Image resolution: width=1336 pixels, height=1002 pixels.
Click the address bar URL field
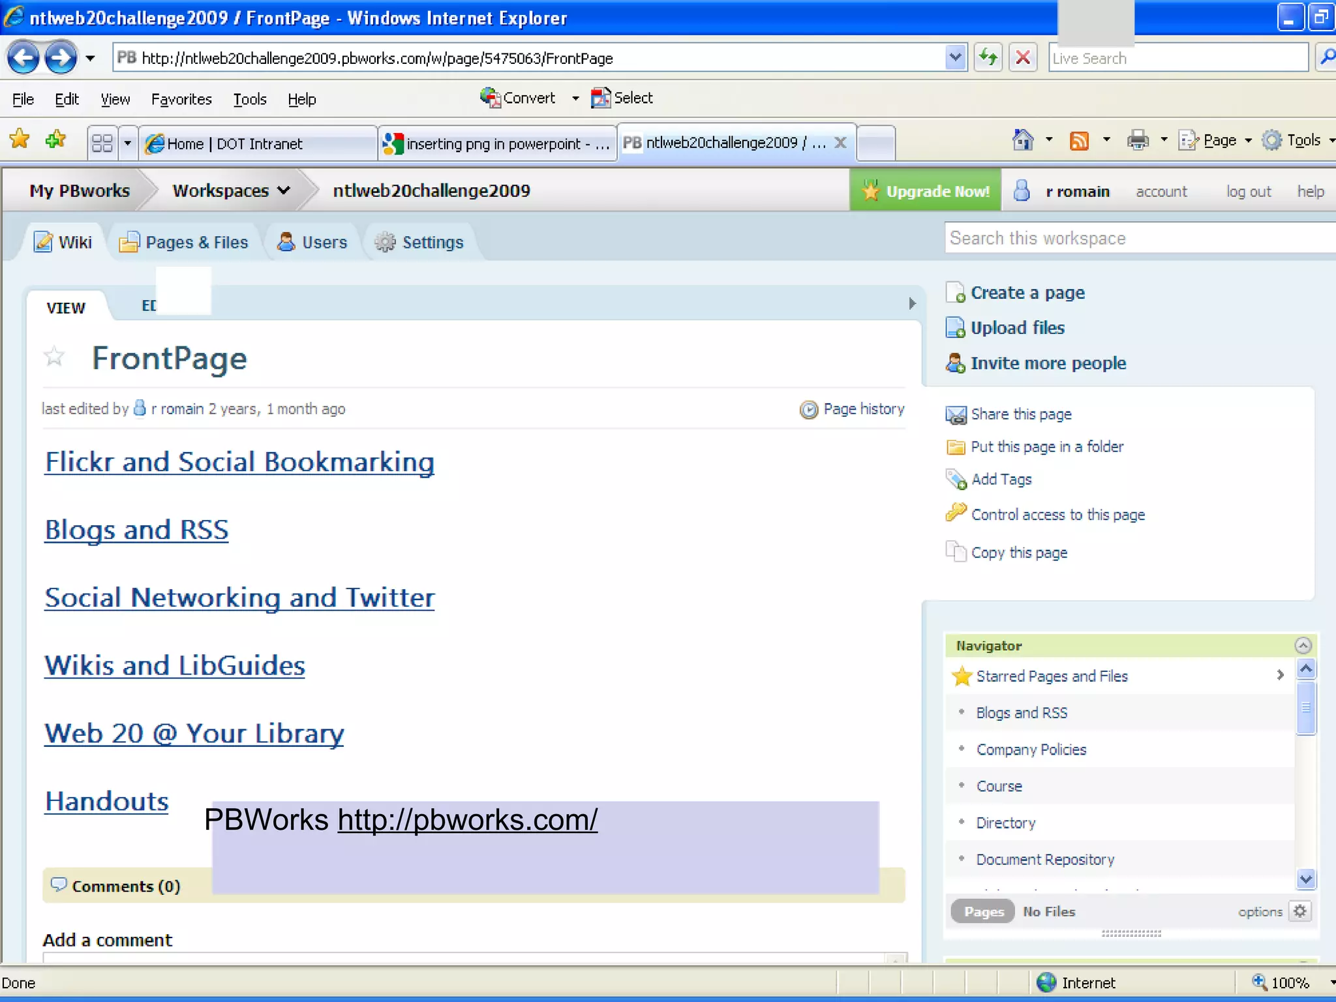point(528,58)
